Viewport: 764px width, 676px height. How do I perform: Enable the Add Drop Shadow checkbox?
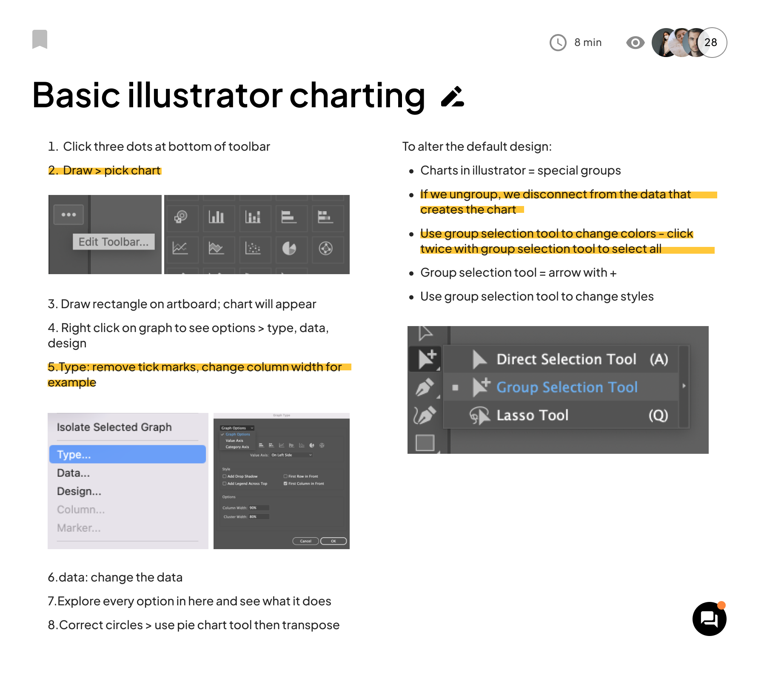225,476
